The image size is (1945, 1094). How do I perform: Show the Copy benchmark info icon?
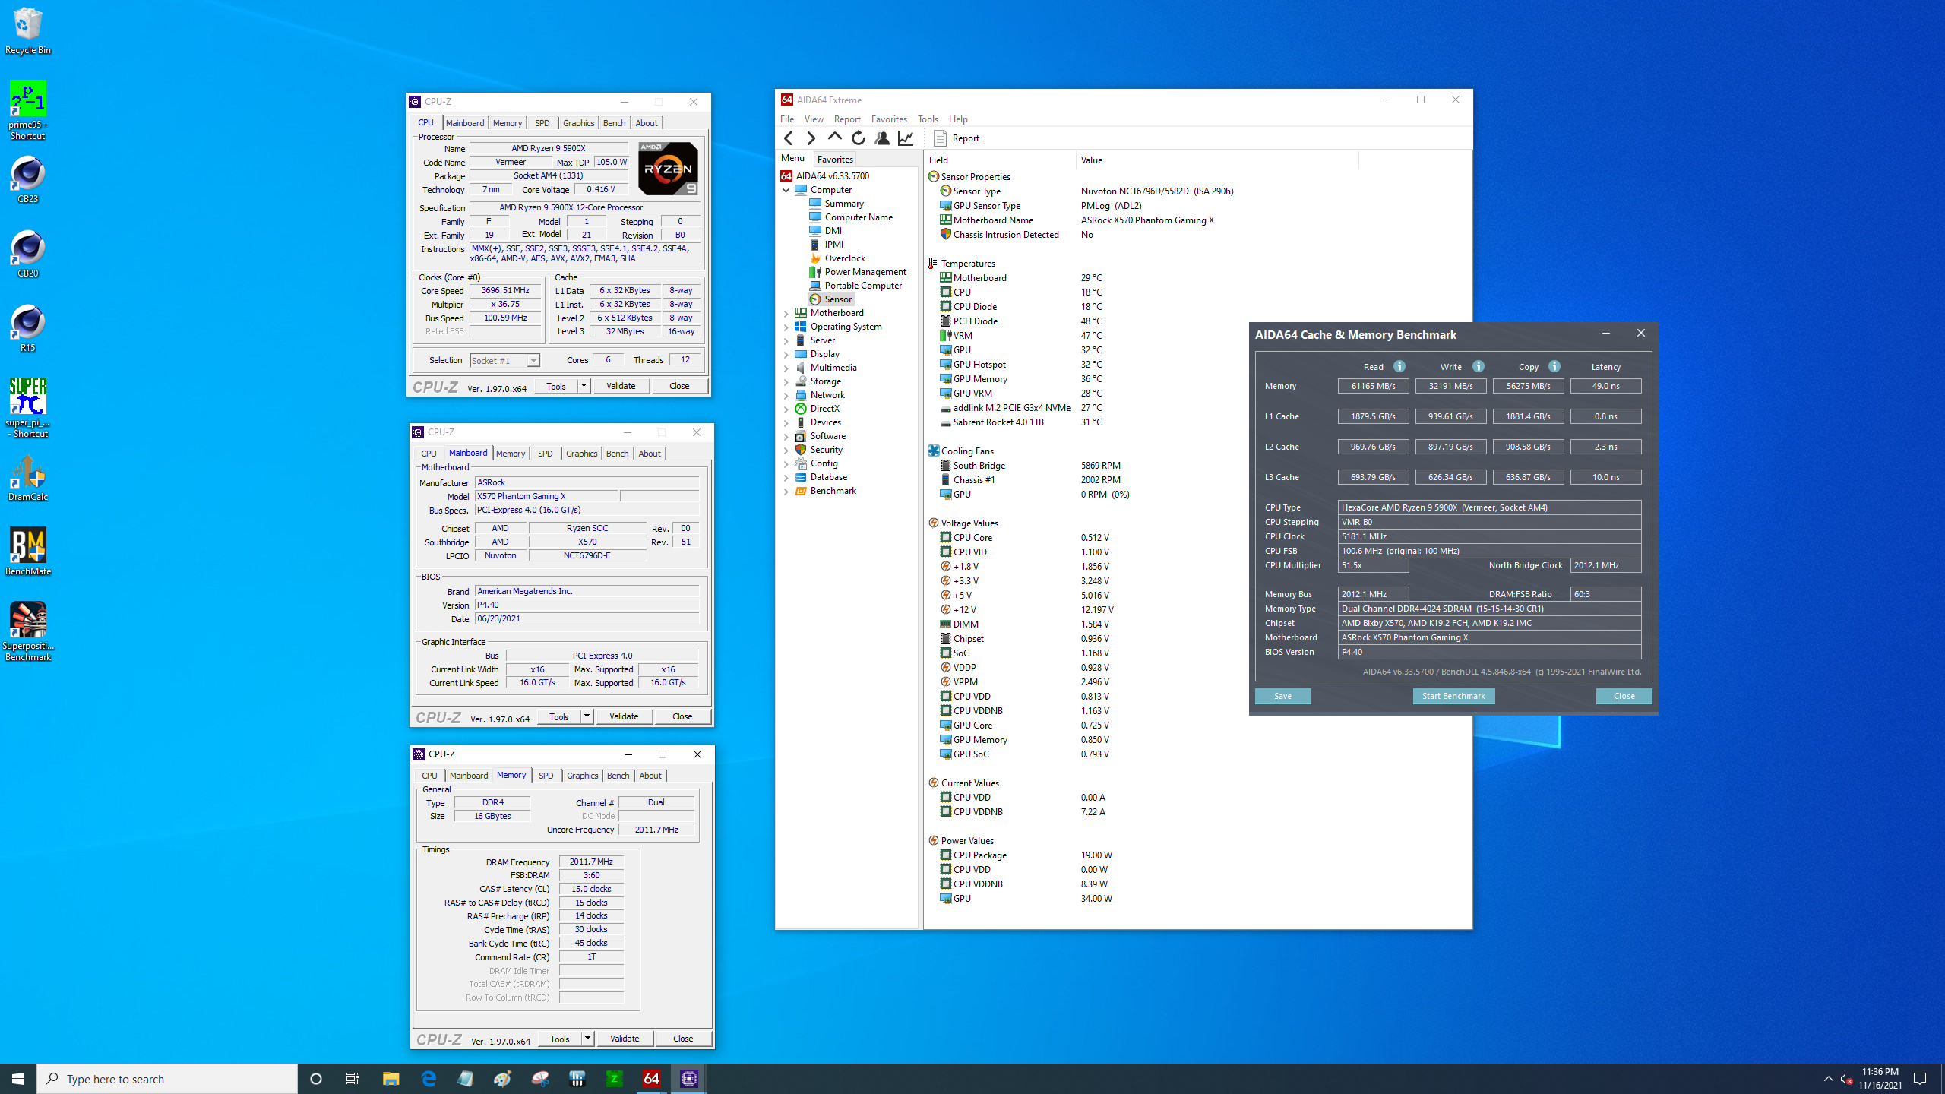click(1554, 366)
